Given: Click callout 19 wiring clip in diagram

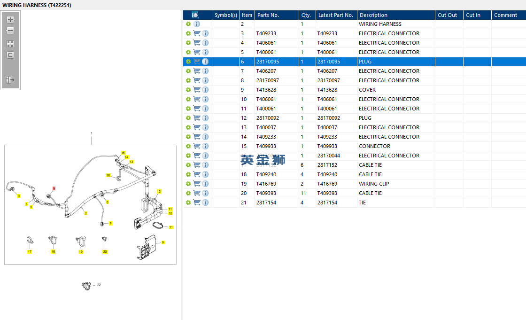Looking at the screenshot, I should click(x=80, y=251).
